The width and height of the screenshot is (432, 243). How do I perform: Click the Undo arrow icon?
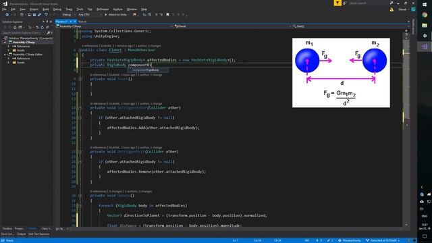[x=46, y=15]
